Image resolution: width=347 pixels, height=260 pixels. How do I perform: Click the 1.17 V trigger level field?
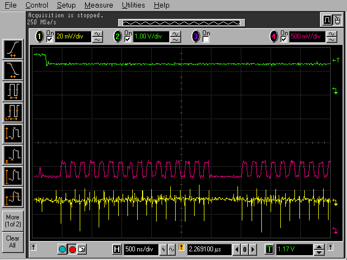point(294,249)
